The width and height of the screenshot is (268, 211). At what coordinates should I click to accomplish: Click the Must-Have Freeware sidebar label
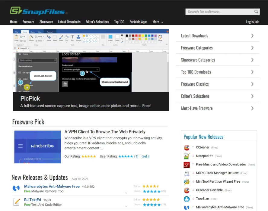[x=197, y=108]
